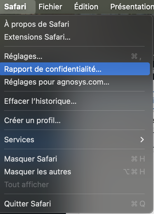The image size is (154, 214).
Task: Open the Édition menu
Action: 86,7
